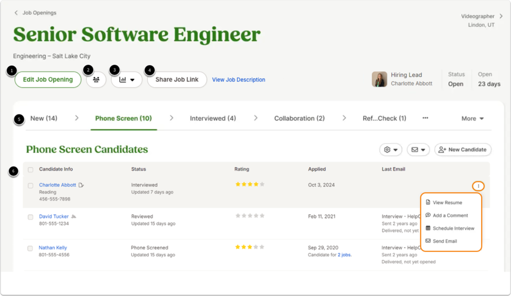Open the hiring team collaborators icon

tap(96, 80)
